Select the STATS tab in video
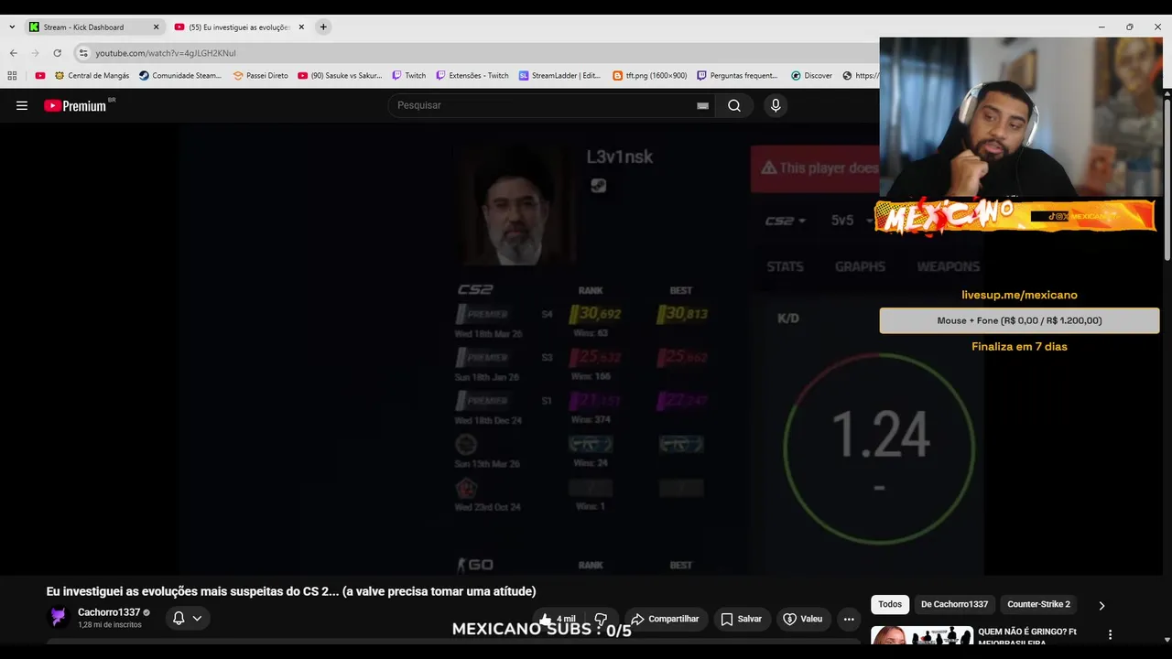The image size is (1172, 659). pyautogui.click(x=785, y=266)
